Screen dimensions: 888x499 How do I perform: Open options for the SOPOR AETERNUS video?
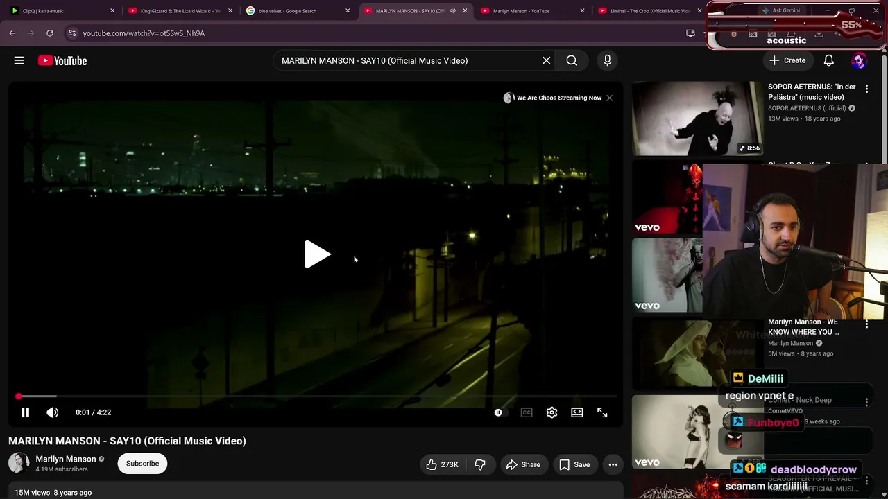coord(866,89)
